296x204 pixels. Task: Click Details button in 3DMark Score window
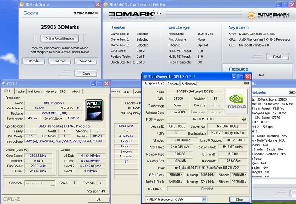34,61
